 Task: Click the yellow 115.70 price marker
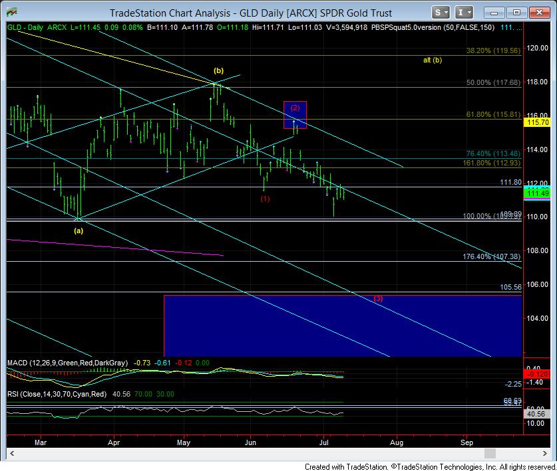(538, 122)
